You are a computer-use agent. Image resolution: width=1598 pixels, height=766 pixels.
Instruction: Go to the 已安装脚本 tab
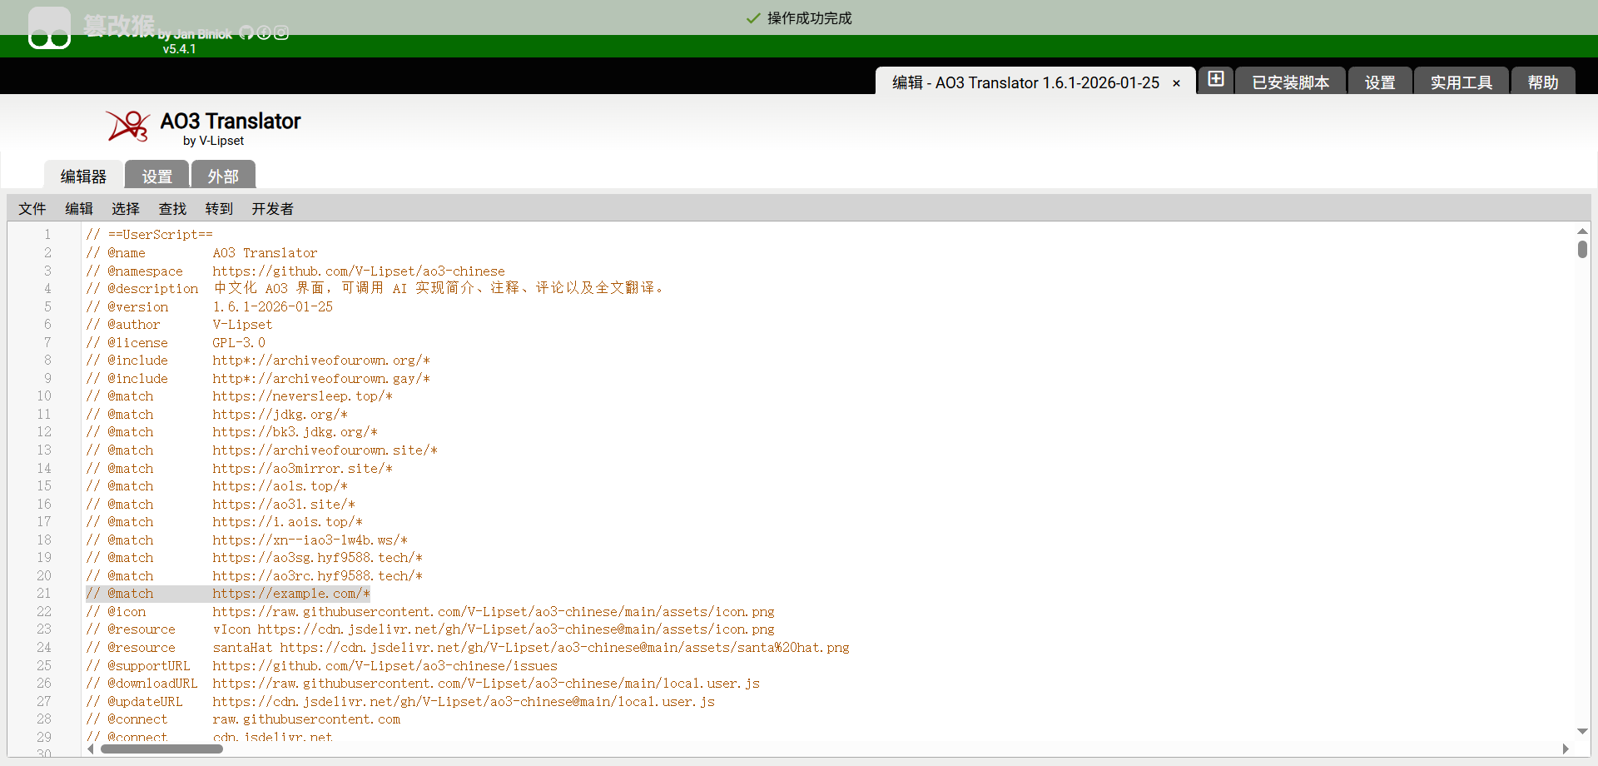tap(1290, 82)
